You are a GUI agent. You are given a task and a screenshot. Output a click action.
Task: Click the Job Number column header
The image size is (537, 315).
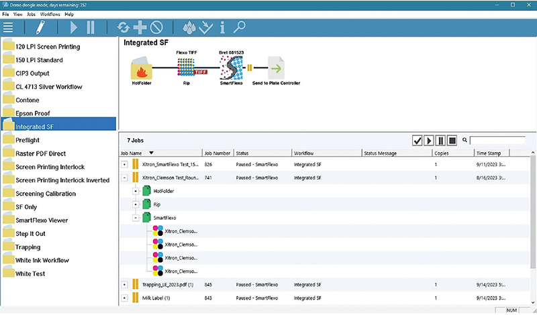coord(218,153)
